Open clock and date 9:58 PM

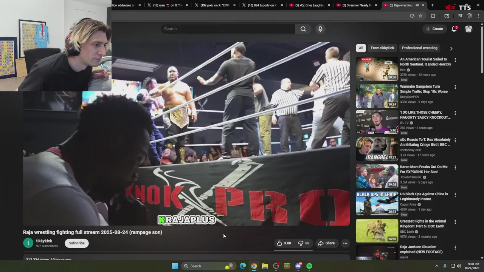473,266
